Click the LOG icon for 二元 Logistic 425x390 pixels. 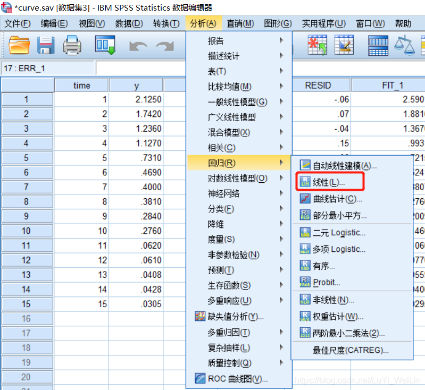tap(305, 232)
